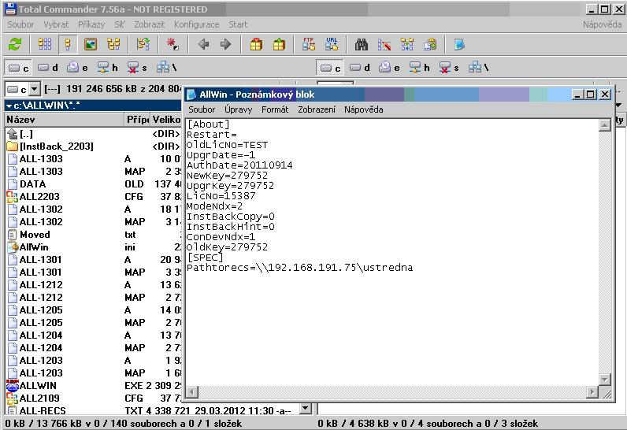The width and height of the screenshot is (627, 430).
Task: Click the copy names toolbar icon
Action: pyautogui.click(x=430, y=44)
